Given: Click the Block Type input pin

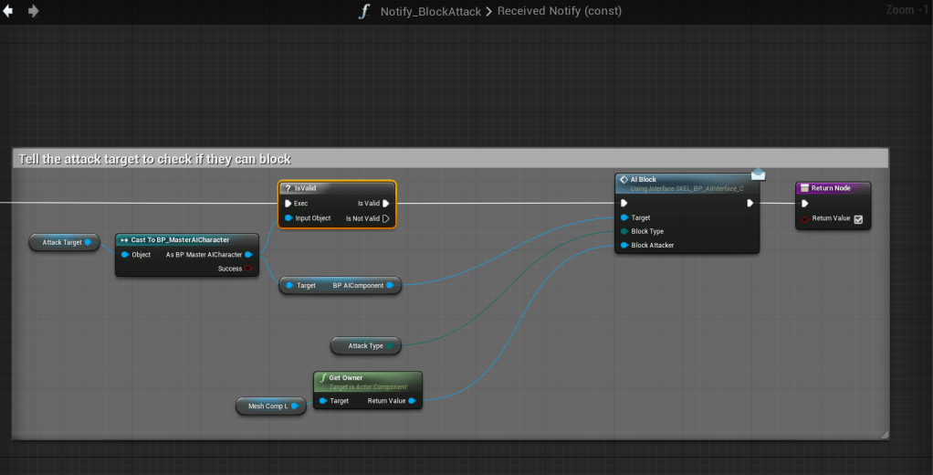Looking at the screenshot, I should point(624,231).
